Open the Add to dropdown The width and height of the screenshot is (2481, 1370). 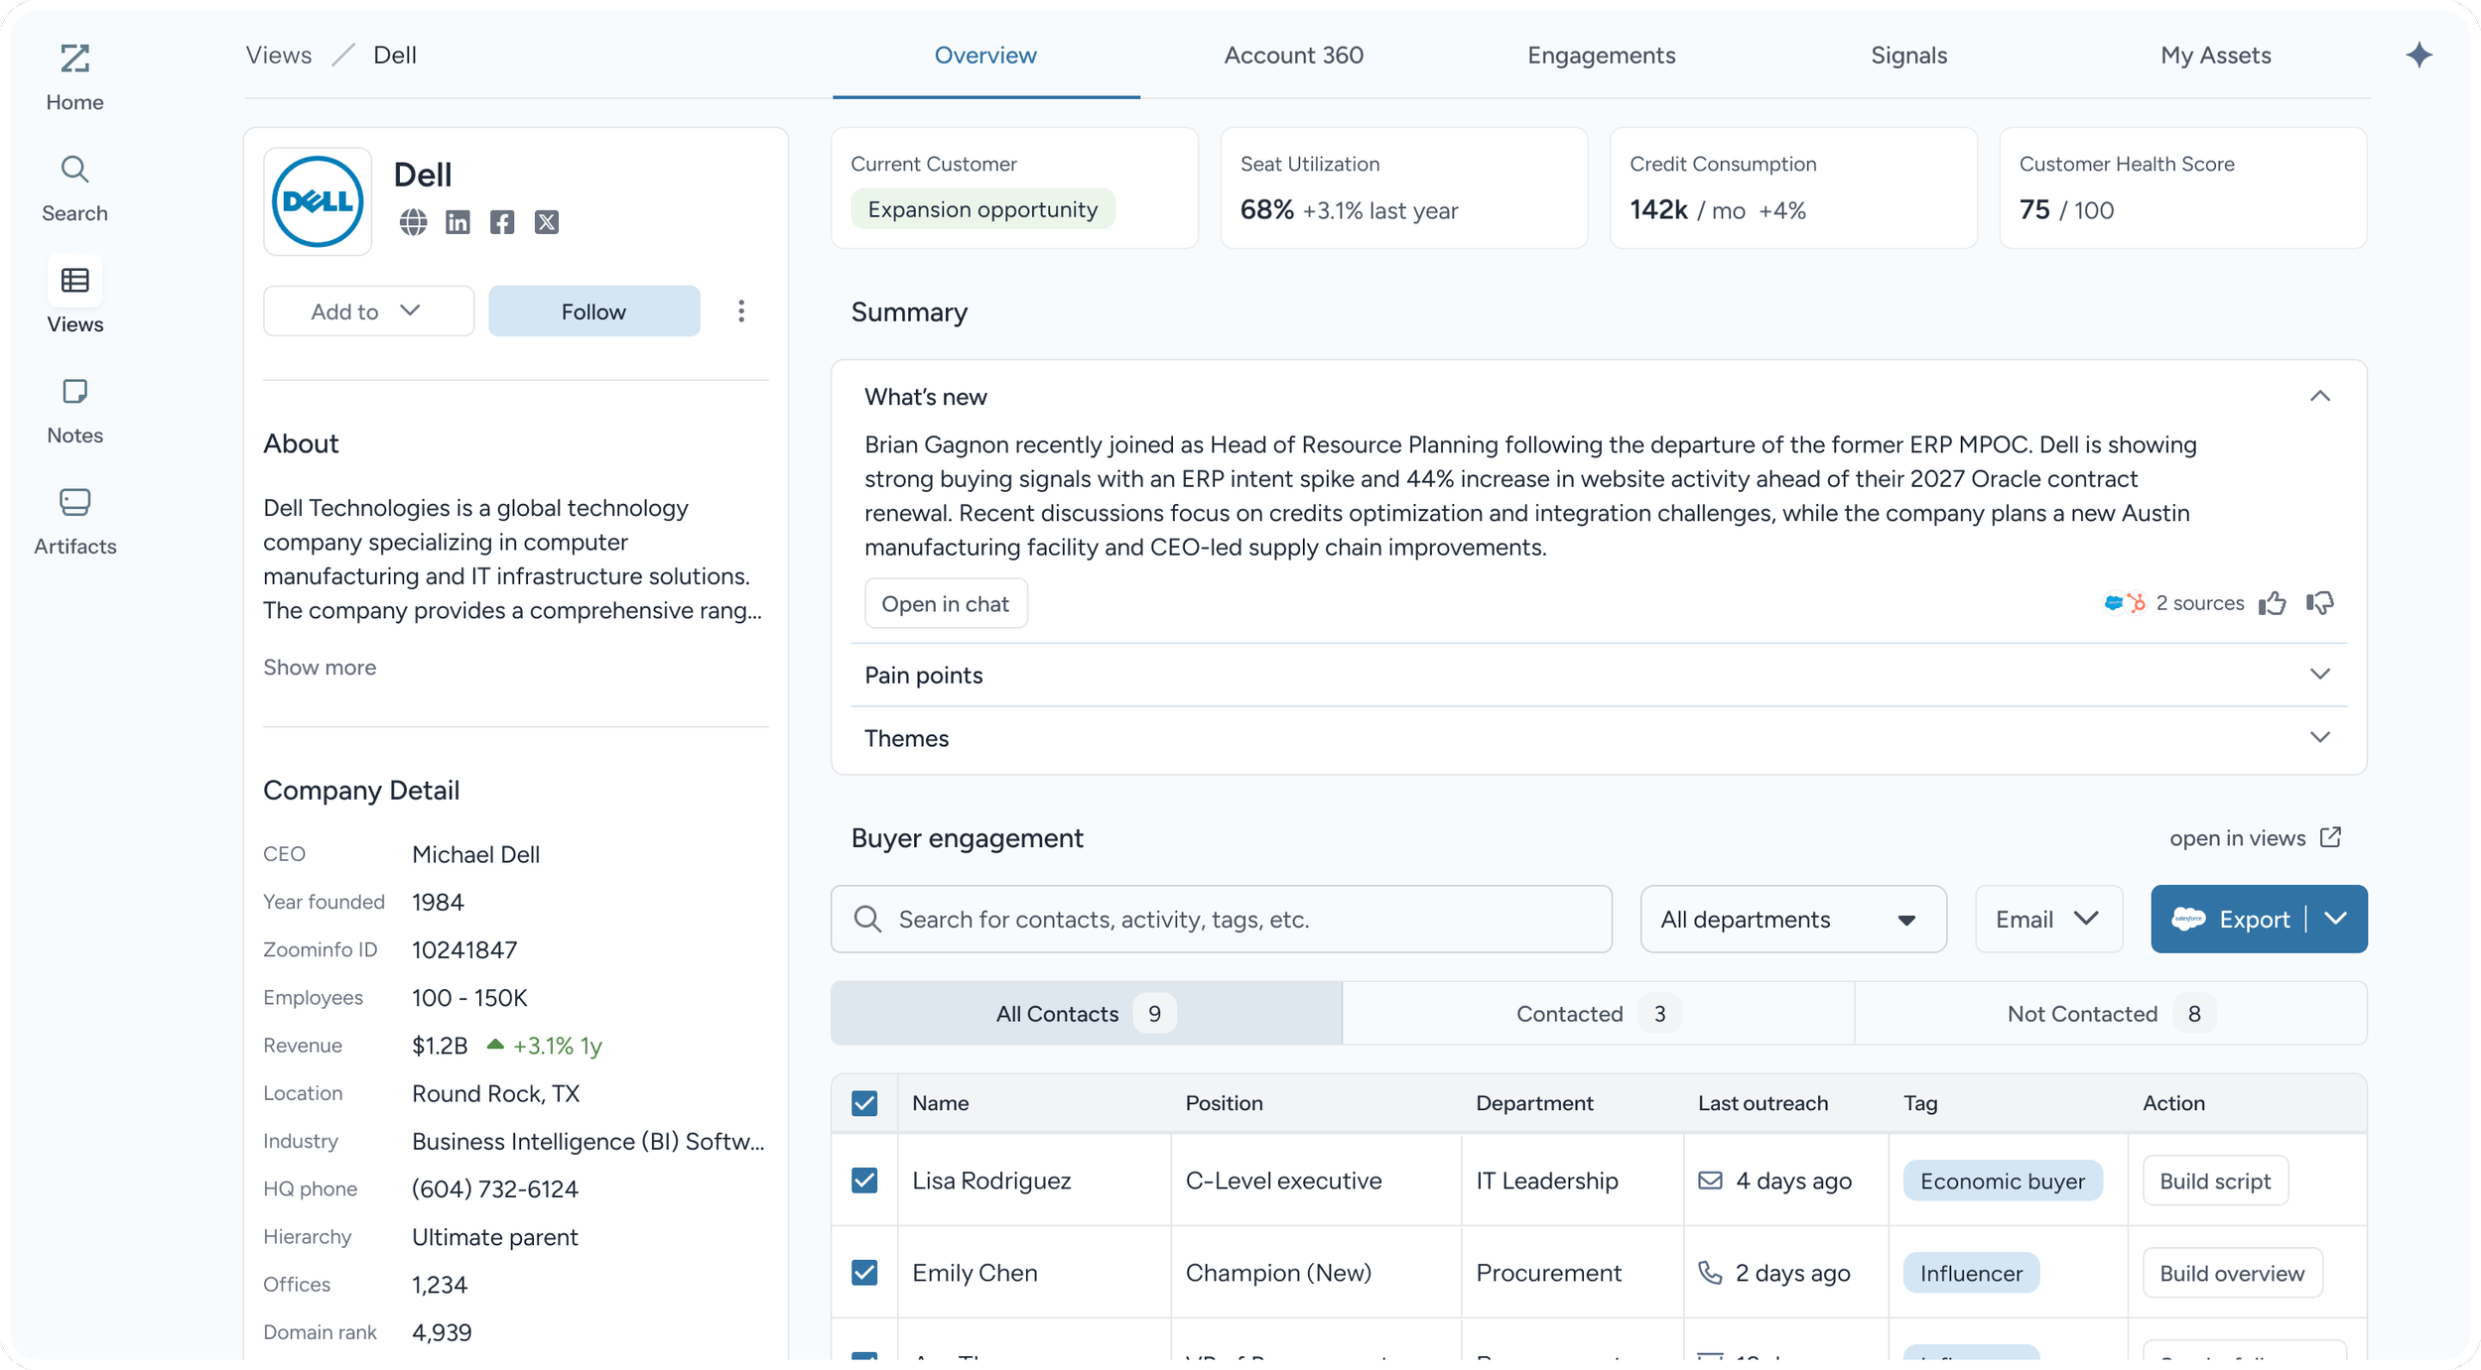point(368,311)
